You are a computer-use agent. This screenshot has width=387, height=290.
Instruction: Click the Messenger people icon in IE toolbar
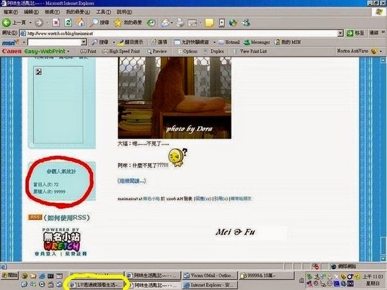tap(246, 23)
